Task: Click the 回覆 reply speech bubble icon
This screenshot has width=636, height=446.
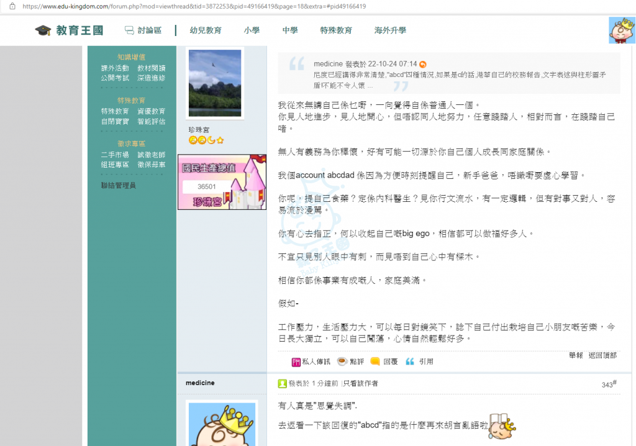Action: click(375, 362)
